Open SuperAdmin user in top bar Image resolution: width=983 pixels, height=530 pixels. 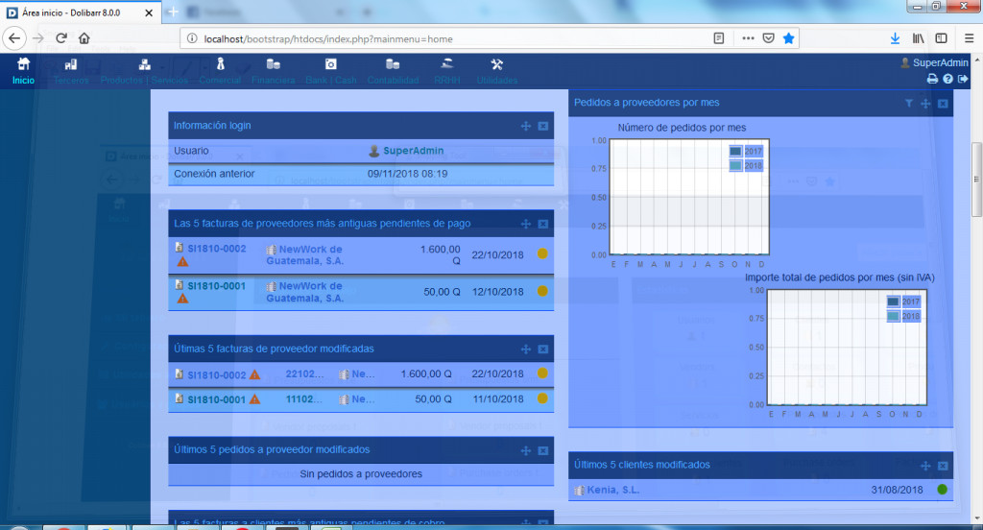tap(935, 62)
